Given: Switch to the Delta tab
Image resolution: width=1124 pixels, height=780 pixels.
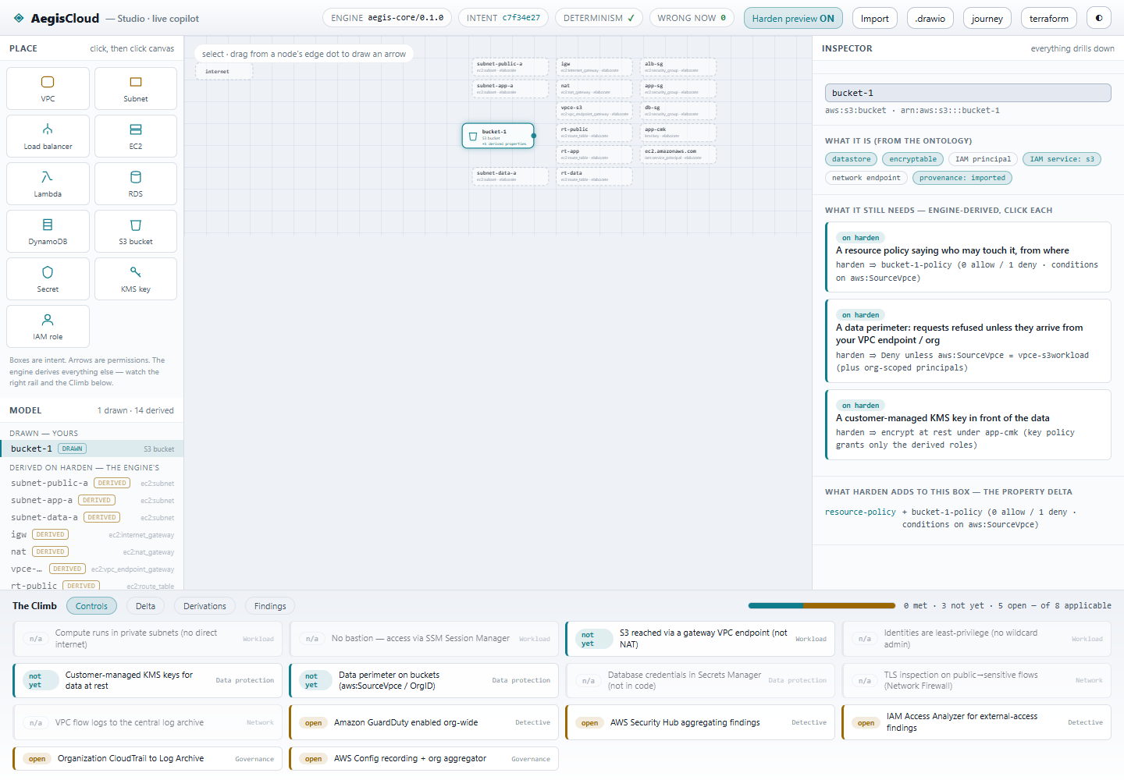Looking at the screenshot, I should coord(145,606).
